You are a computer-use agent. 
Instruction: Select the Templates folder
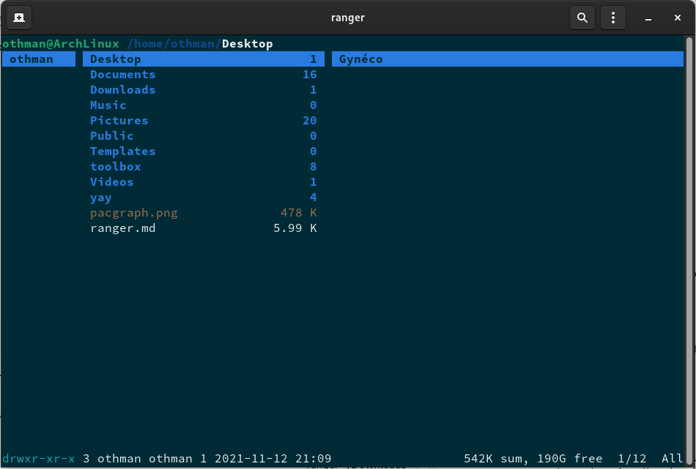click(x=122, y=151)
